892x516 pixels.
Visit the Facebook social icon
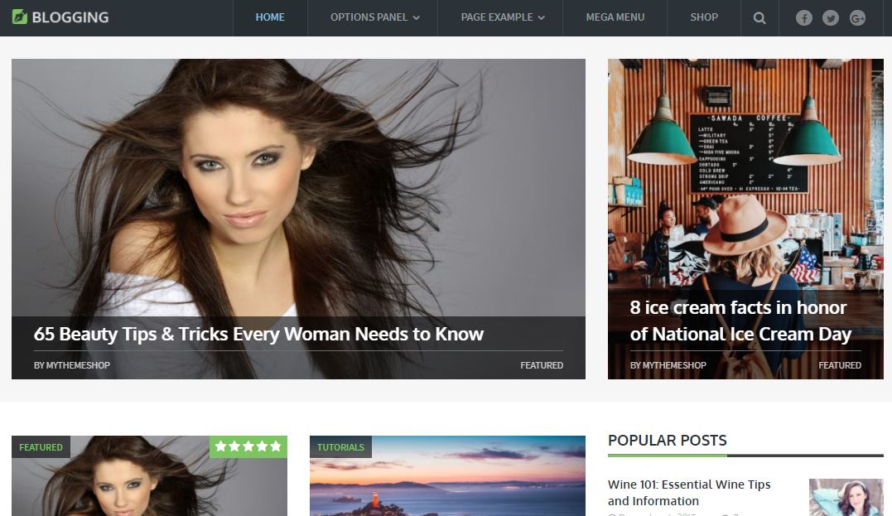pos(803,18)
